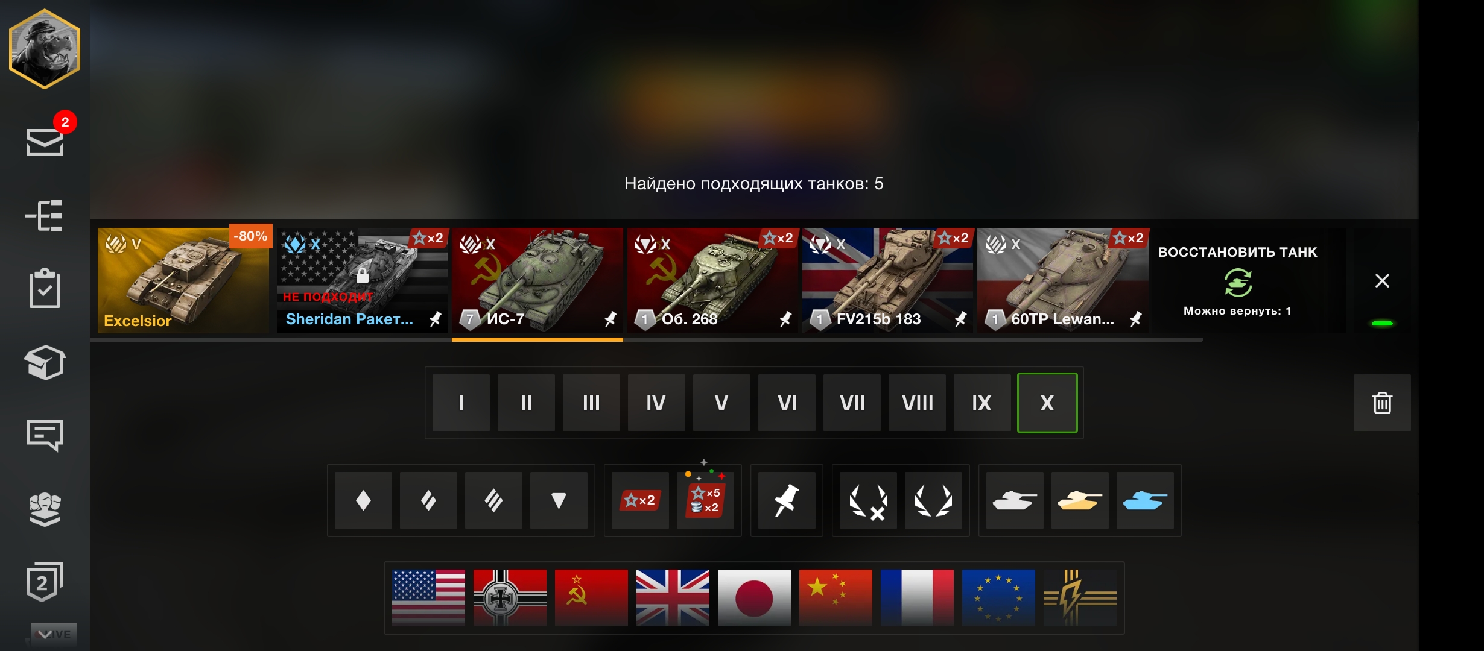Screen dimensions: 1484x651
Task: Toggle the heavy tank class filter
Action: 493,500
